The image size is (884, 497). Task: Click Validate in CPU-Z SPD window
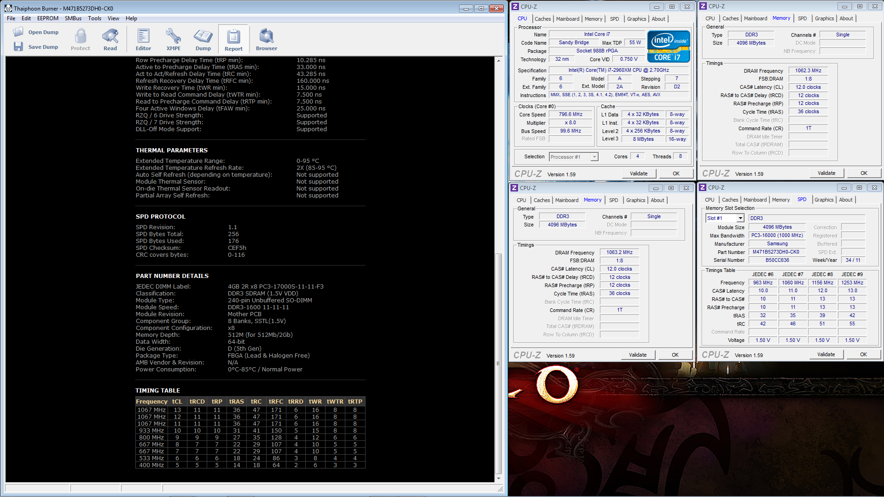pos(826,354)
